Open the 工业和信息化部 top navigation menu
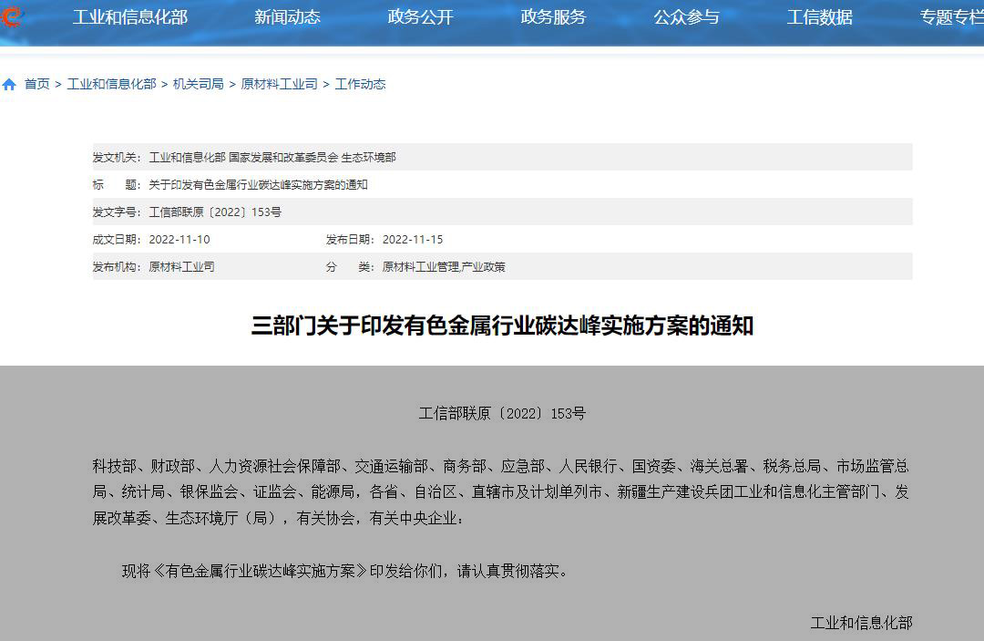 [x=129, y=17]
